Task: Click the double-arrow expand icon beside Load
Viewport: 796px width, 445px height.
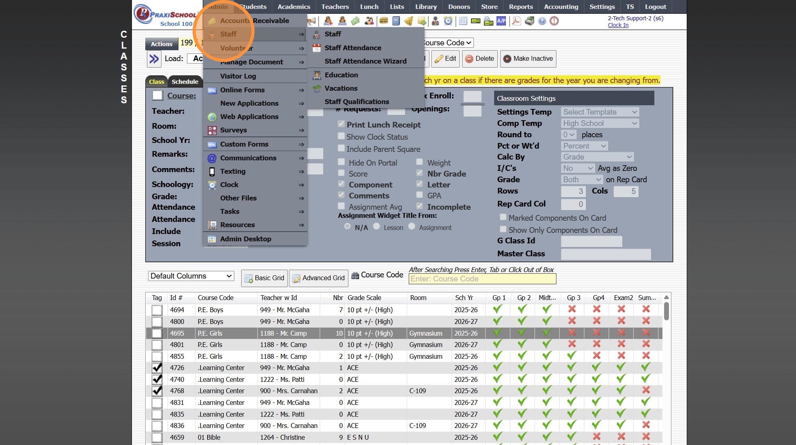Action: point(154,59)
